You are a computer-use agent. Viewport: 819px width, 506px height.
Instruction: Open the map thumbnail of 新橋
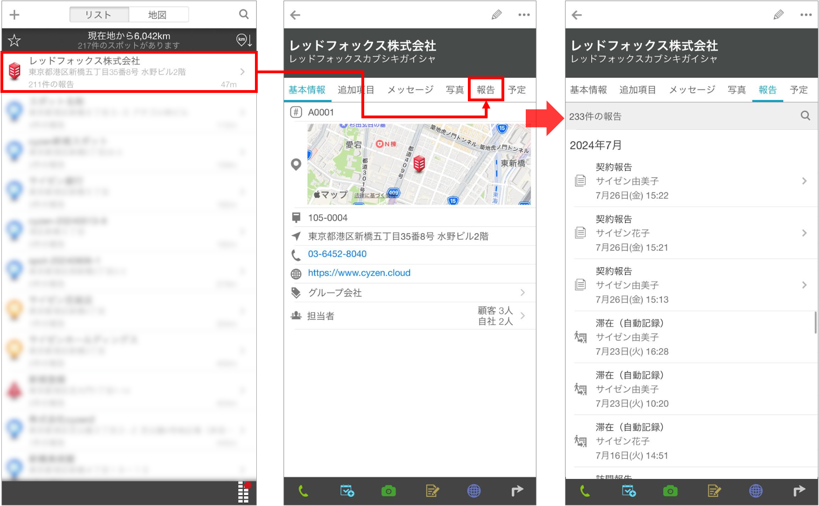click(419, 164)
